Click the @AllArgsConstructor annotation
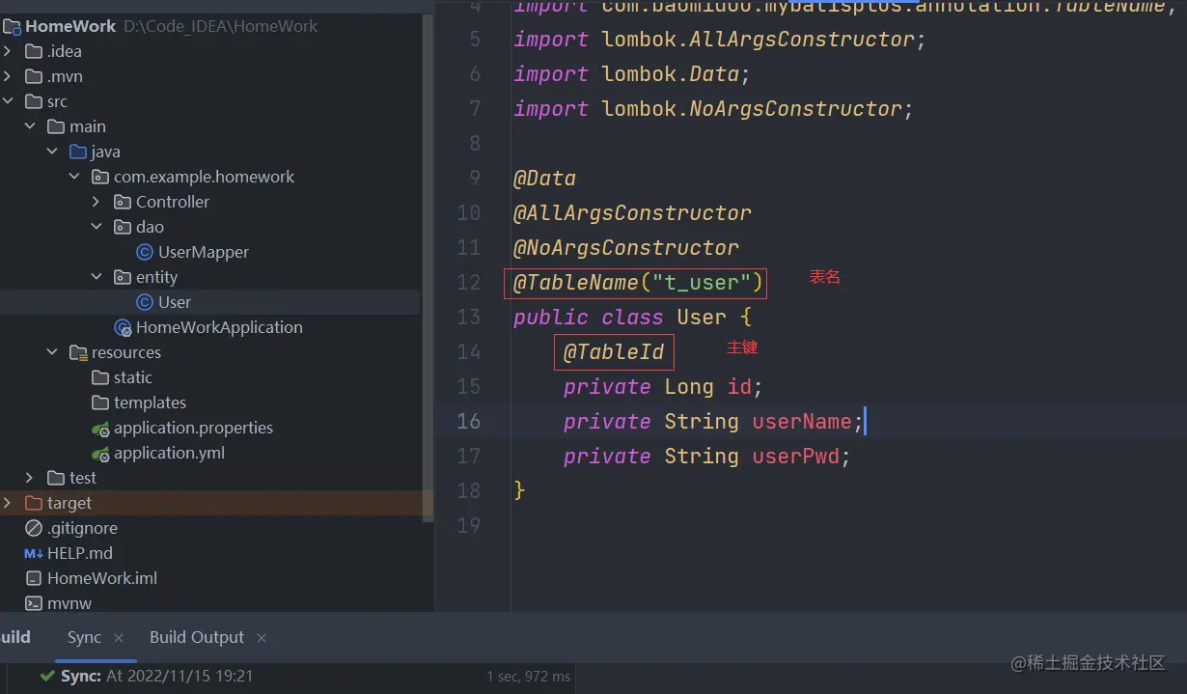 [632, 213]
